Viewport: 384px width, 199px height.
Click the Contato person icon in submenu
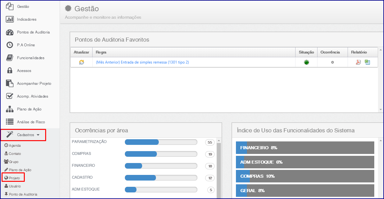6,154
